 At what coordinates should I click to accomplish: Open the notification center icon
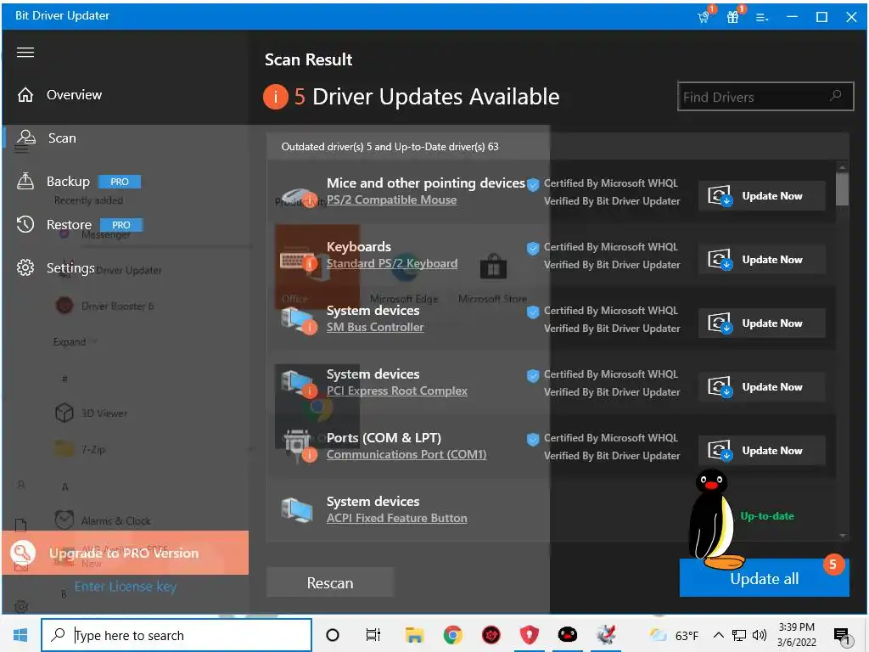click(x=842, y=636)
